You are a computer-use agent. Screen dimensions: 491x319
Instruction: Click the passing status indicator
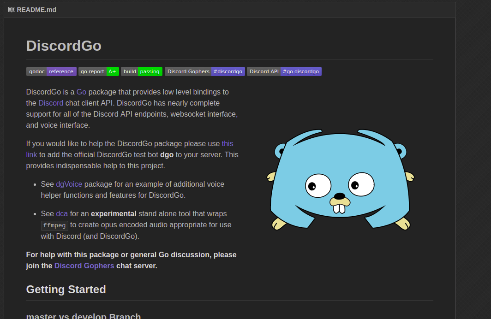click(x=150, y=71)
